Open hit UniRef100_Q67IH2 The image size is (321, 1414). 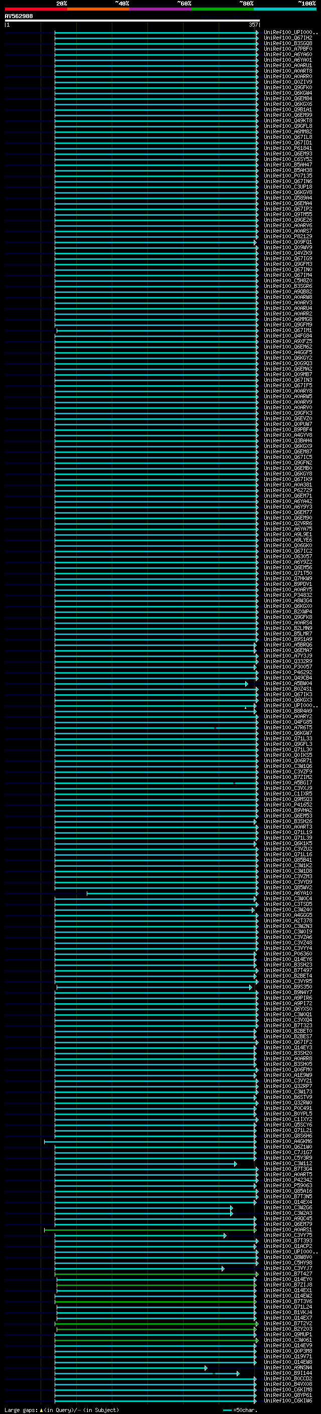288,38
